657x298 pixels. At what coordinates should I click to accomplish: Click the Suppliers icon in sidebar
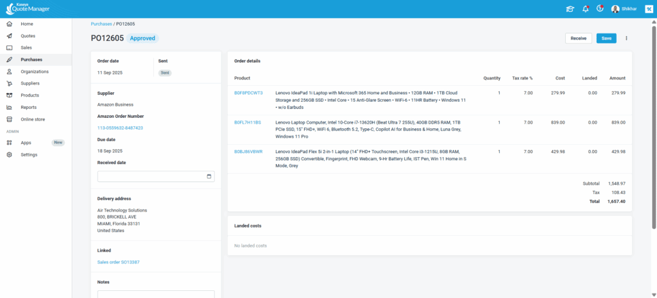pyautogui.click(x=9, y=83)
